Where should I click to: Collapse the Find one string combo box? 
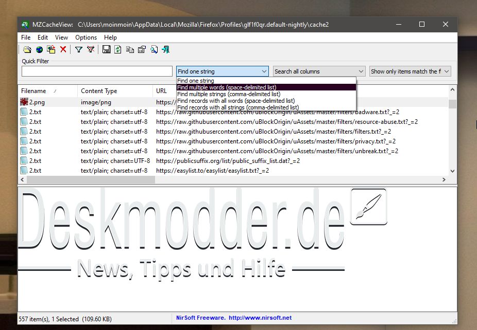point(223,71)
